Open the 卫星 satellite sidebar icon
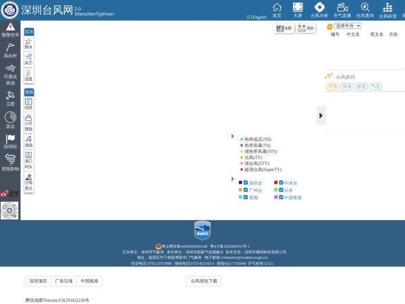 click(10, 98)
